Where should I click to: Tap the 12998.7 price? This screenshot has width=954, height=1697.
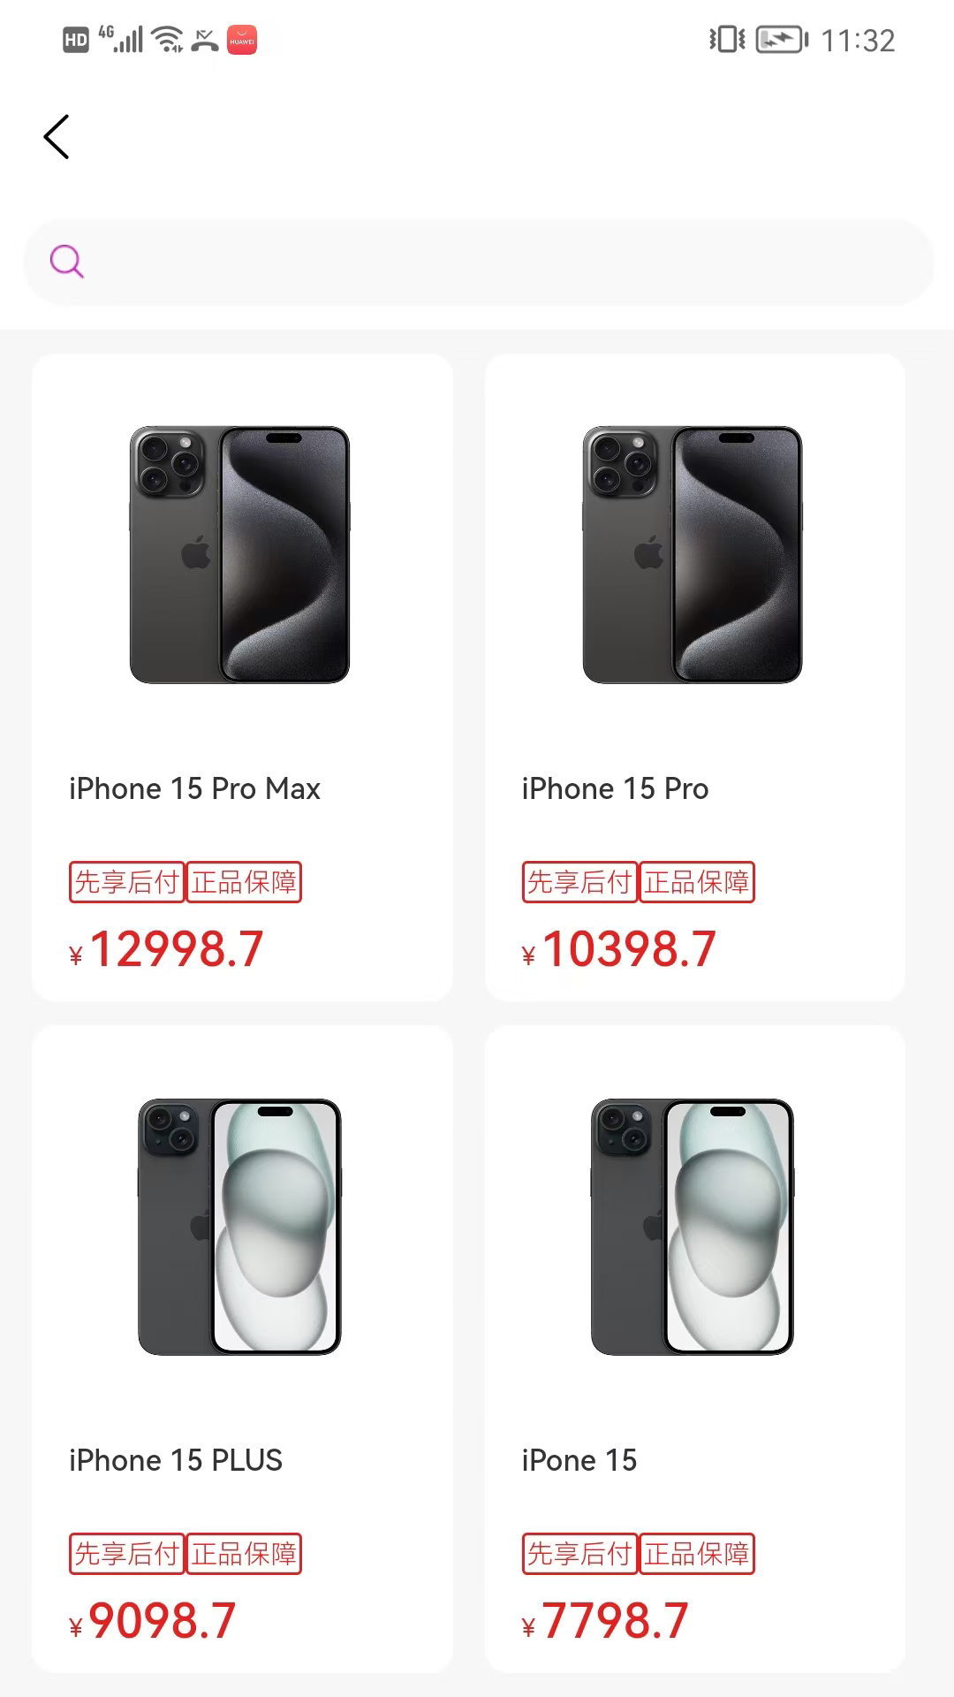click(166, 949)
